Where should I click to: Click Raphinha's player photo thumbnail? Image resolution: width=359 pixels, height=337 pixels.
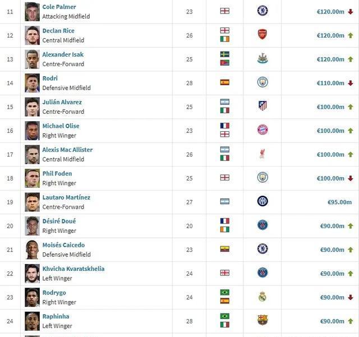pyautogui.click(x=32, y=321)
